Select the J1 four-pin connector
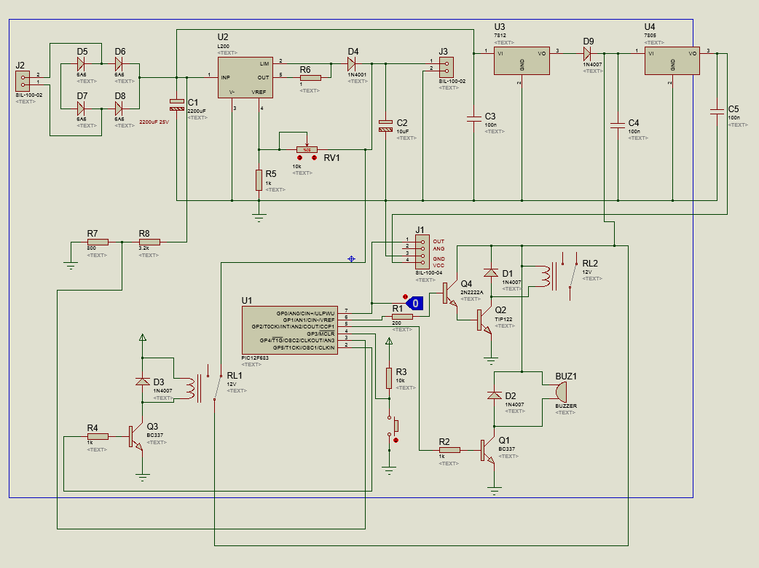Viewport: 759px width, 568px height. (420, 252)
